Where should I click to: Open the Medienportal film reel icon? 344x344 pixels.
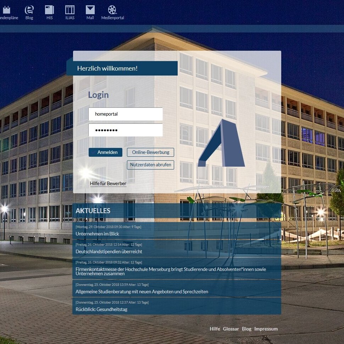click(x=112, y=10)
